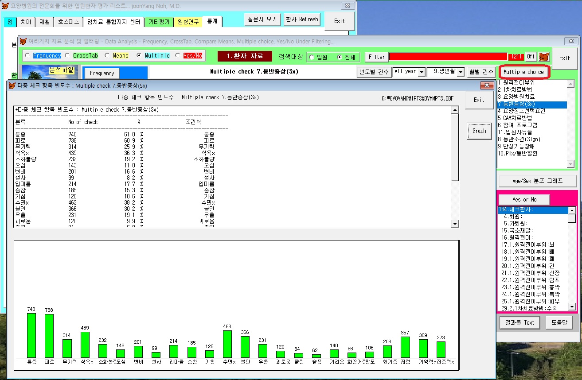Click the 월별 건수 button
This screenshot has height=380, width=582.
click(481, 72)
